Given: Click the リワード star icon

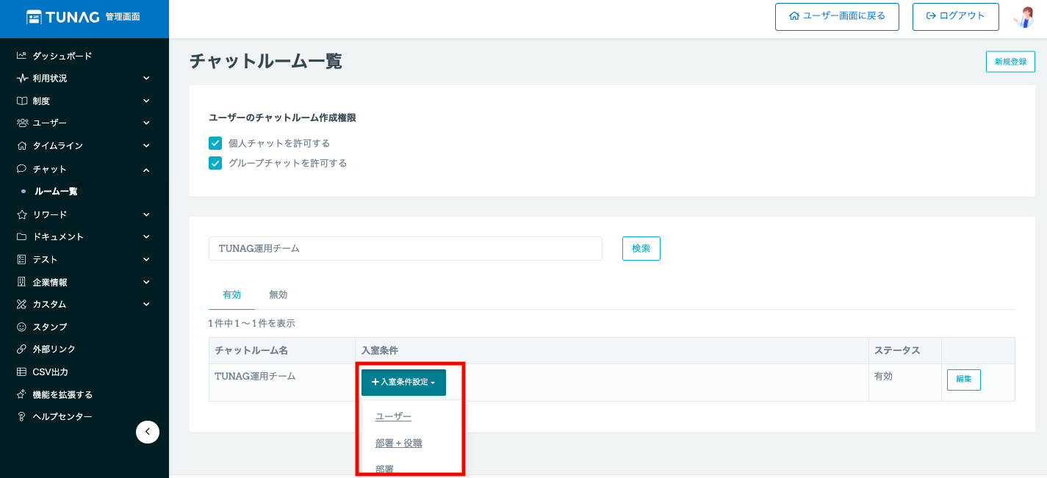Looking at the screenshot, I should tap(22, 214).
